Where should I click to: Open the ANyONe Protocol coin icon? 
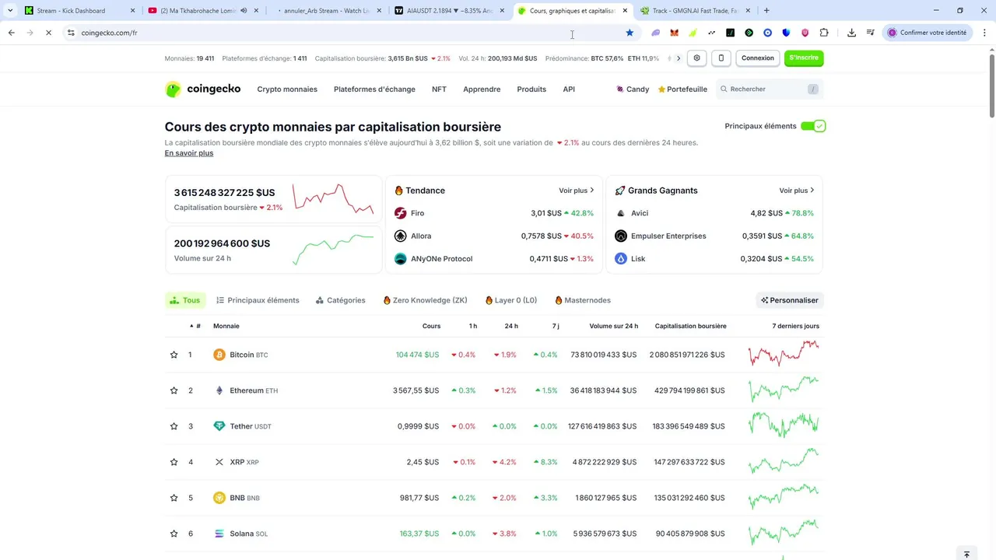tap(401, 259)
